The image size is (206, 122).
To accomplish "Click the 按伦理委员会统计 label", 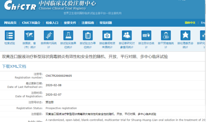I will pyautogui.click(x=185, y=45).
